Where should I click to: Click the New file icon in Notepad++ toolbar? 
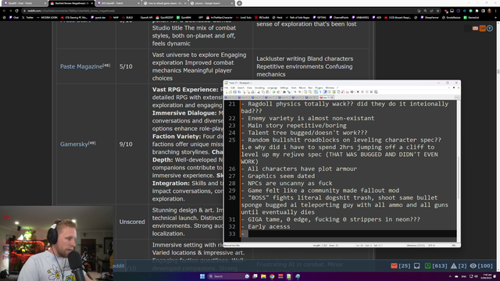227,92
